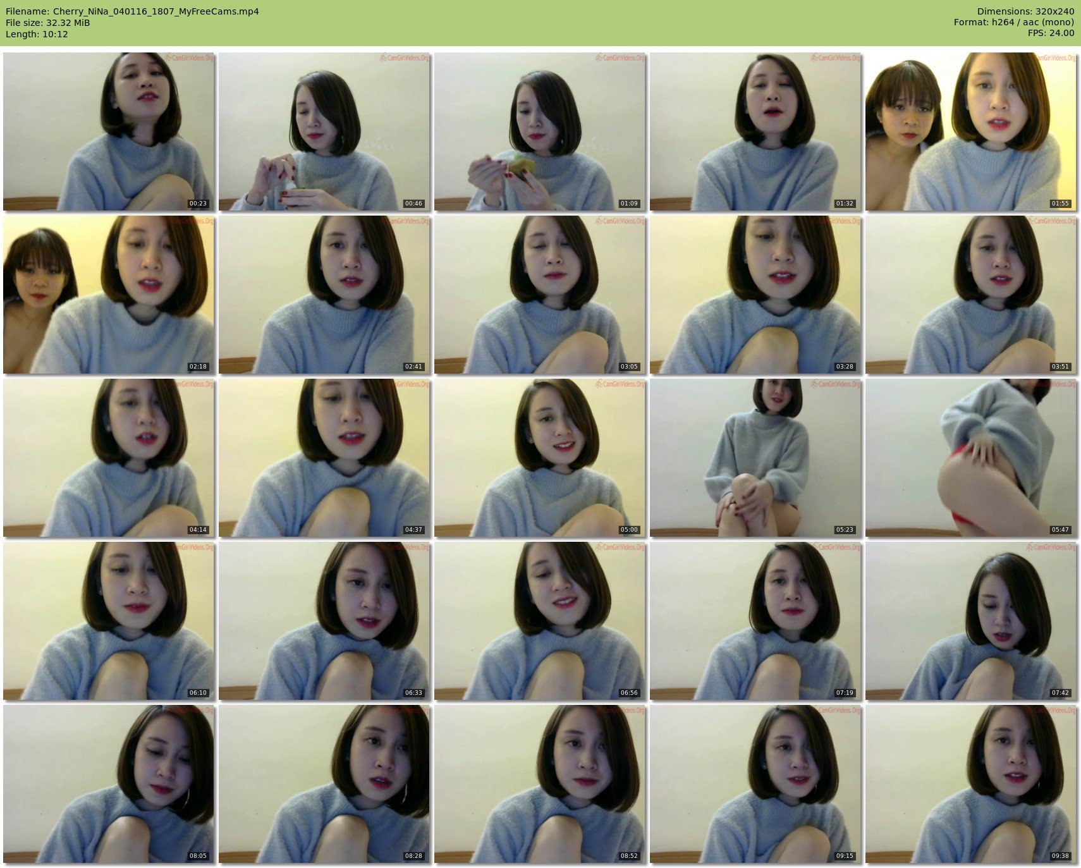The image size is (1081, 868).
Task: Open the frame stamped 06:56
Action: pos(540,621)
